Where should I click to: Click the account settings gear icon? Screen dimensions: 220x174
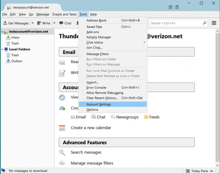62,97
